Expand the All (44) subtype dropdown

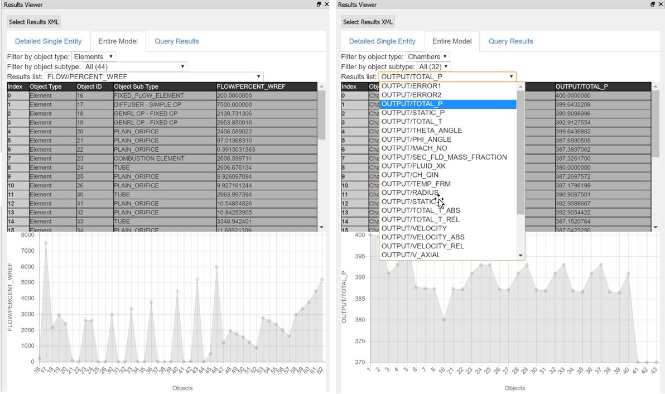135,66
